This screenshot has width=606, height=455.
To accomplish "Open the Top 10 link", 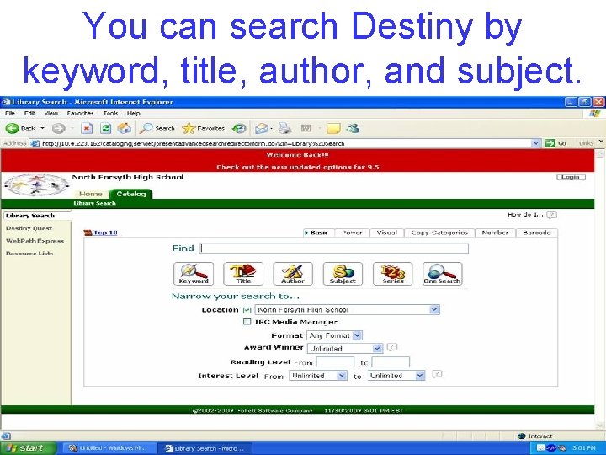I will 105,233.
